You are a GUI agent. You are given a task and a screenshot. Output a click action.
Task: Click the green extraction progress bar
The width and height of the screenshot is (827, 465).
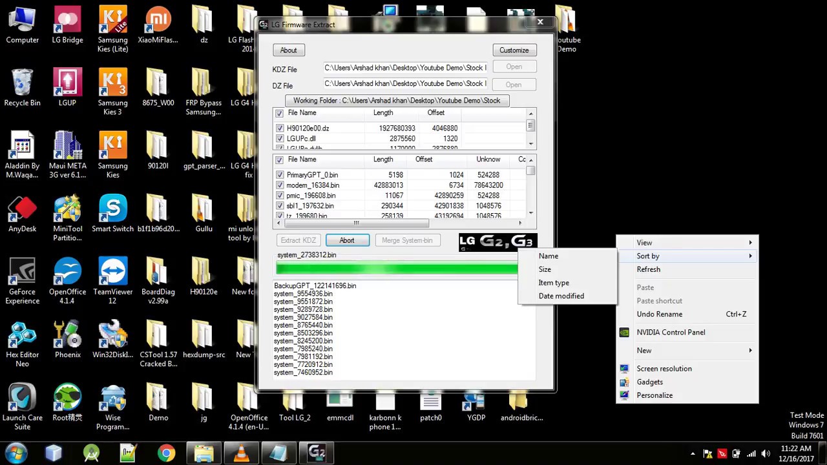[x=397, y=267]
